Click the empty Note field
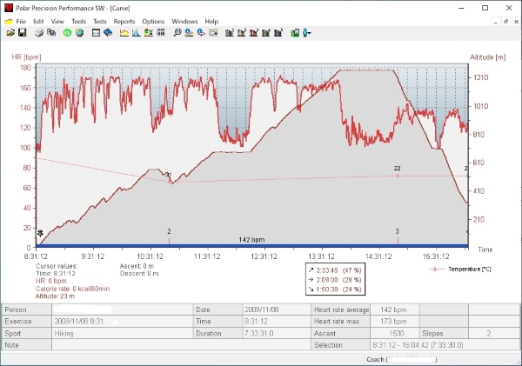The image size is (522, 366). (182, 345)
